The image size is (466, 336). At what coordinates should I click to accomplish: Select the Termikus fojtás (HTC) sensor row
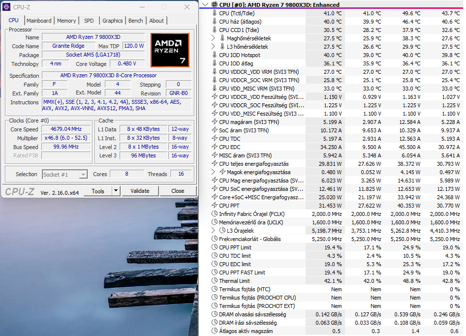pos(332,289)
